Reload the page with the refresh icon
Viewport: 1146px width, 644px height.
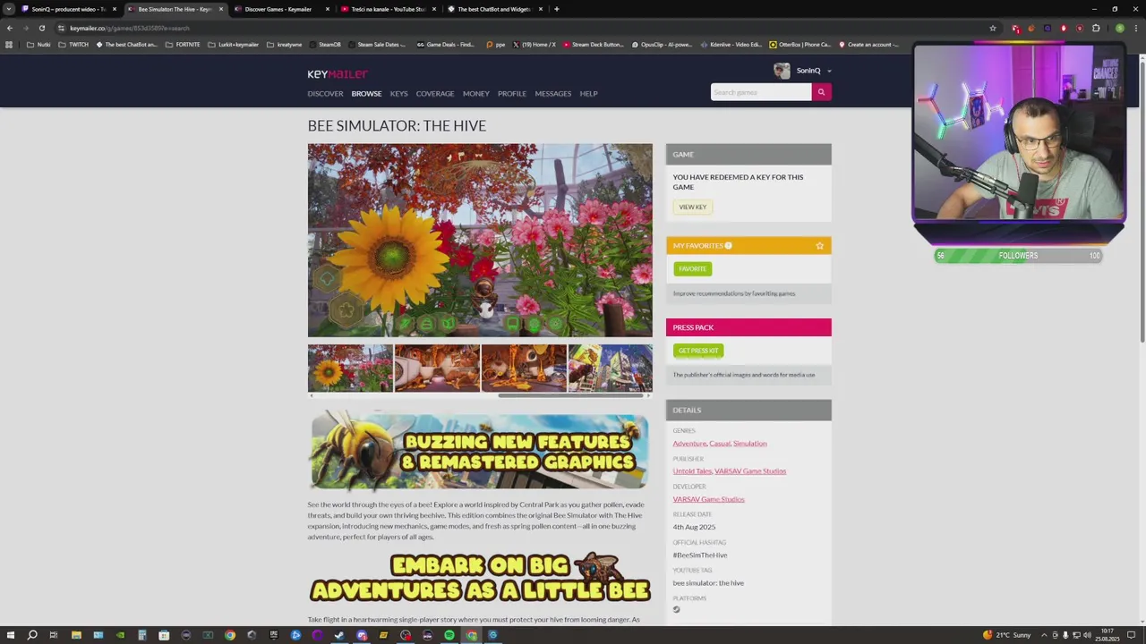click(41, 28)
